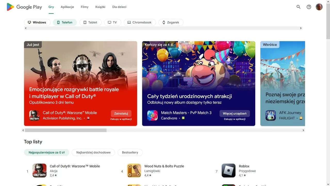
Task: Open help via the question mark icon
Action: pyautogui.click(x=309, y=7)
